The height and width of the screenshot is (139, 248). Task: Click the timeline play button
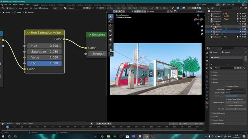(105, 124)
